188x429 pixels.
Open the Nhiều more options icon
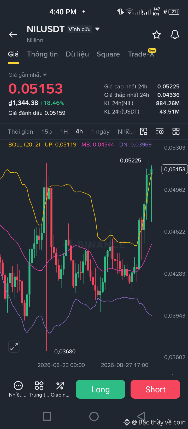(x=18, y=386)
